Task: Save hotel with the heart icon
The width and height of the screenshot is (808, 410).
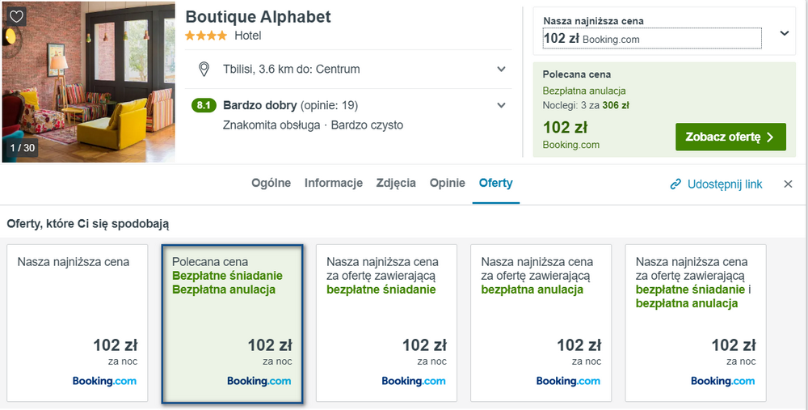Action: coord(16,16)
